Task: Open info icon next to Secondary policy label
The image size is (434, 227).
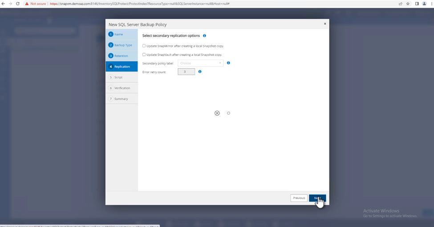Action: tap(228, 63)
